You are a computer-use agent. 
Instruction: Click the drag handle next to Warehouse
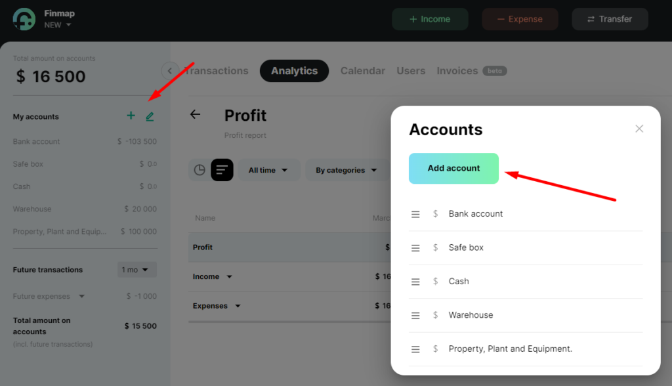click(415, 315)
